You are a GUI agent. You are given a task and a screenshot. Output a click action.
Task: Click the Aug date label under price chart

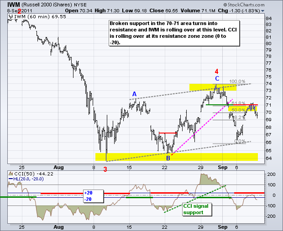(59, 167)
